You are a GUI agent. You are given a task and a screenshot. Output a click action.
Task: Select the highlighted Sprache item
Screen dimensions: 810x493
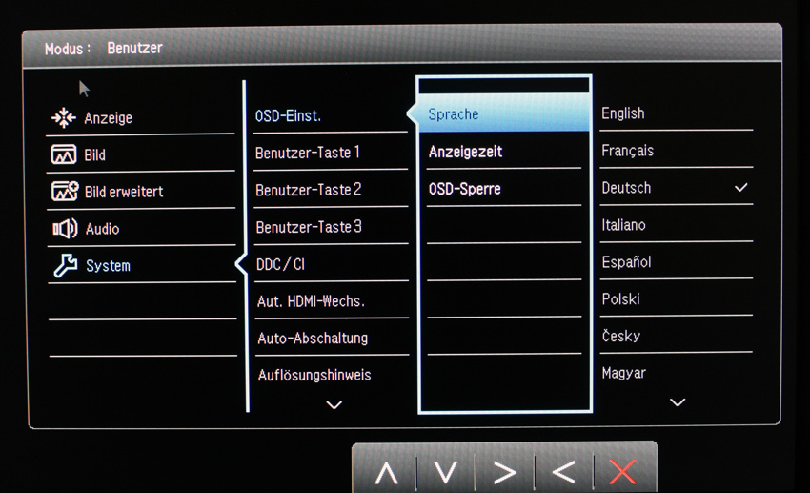pos(504,113)
